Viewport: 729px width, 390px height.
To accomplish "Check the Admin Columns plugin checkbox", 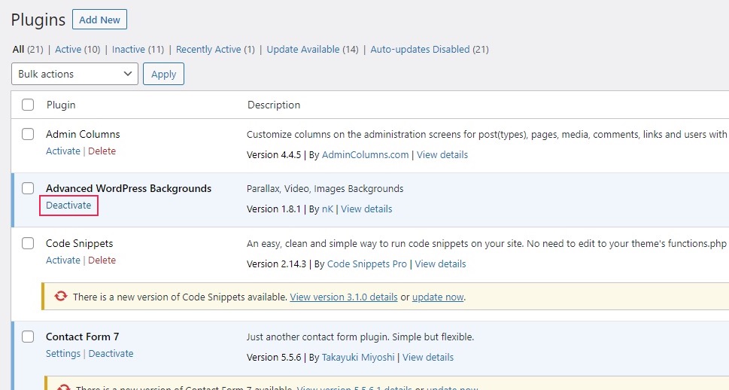I will 28,134.
